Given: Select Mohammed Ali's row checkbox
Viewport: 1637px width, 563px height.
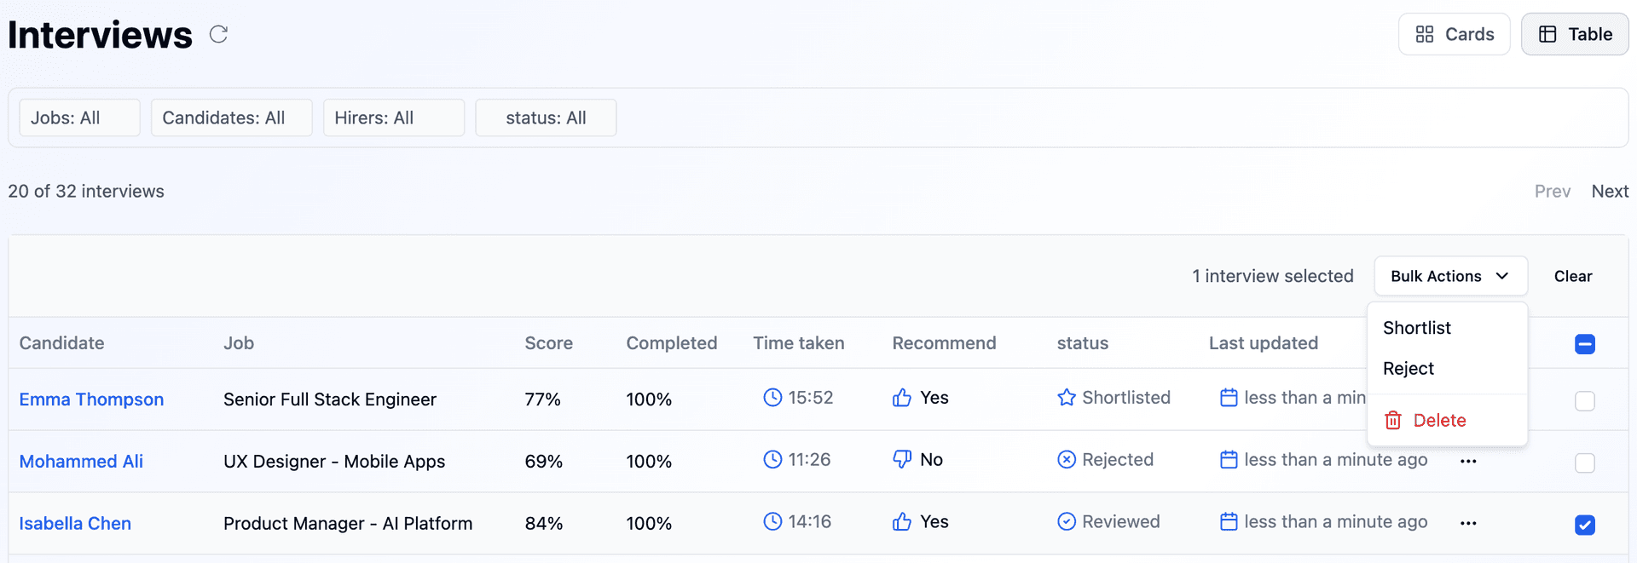Looking at the screenshot, I should coord(1584,462).
